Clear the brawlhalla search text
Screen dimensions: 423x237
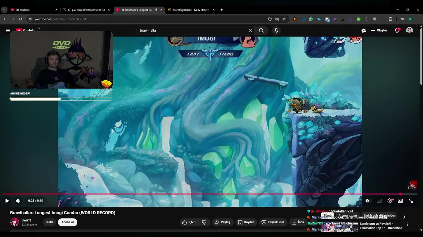(x=250, y=31)
